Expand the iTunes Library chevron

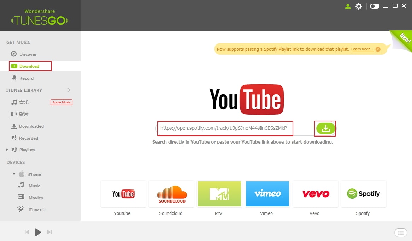pyautogui.click(x=69, y=90)
